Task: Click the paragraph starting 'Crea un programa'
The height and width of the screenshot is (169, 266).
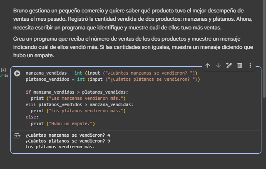Action: click(x=133, y=47)
